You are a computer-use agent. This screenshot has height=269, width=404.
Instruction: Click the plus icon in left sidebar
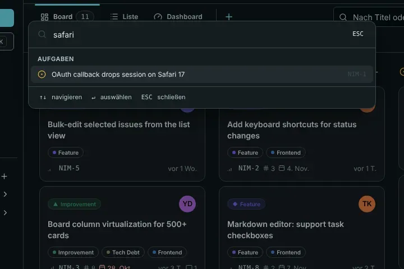click(4, 177)
